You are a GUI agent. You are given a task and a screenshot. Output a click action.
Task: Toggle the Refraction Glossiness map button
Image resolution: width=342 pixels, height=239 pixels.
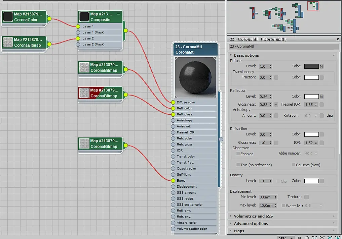coord(276,143)
